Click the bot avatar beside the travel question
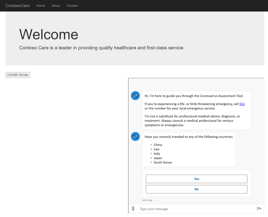The image size is (268, 217). [x=135, y=136]
